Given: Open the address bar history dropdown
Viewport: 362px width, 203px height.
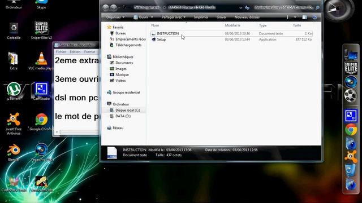Looking at the screenshot, I should tap(241, 8).
